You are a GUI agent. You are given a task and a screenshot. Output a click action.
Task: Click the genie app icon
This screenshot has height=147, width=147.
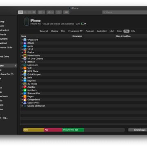click(25, 46)
